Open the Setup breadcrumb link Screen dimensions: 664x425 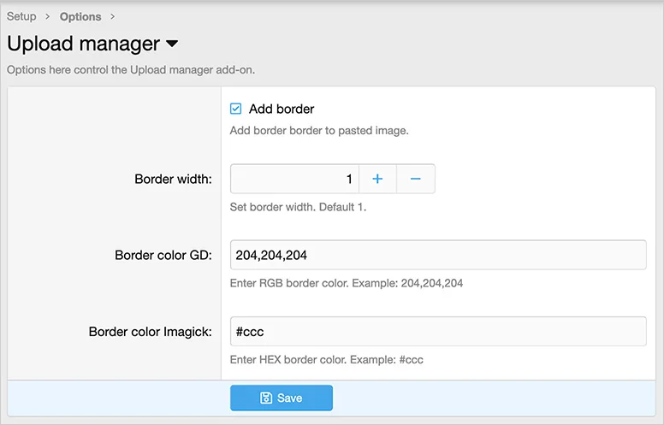[x=21, y=17]
